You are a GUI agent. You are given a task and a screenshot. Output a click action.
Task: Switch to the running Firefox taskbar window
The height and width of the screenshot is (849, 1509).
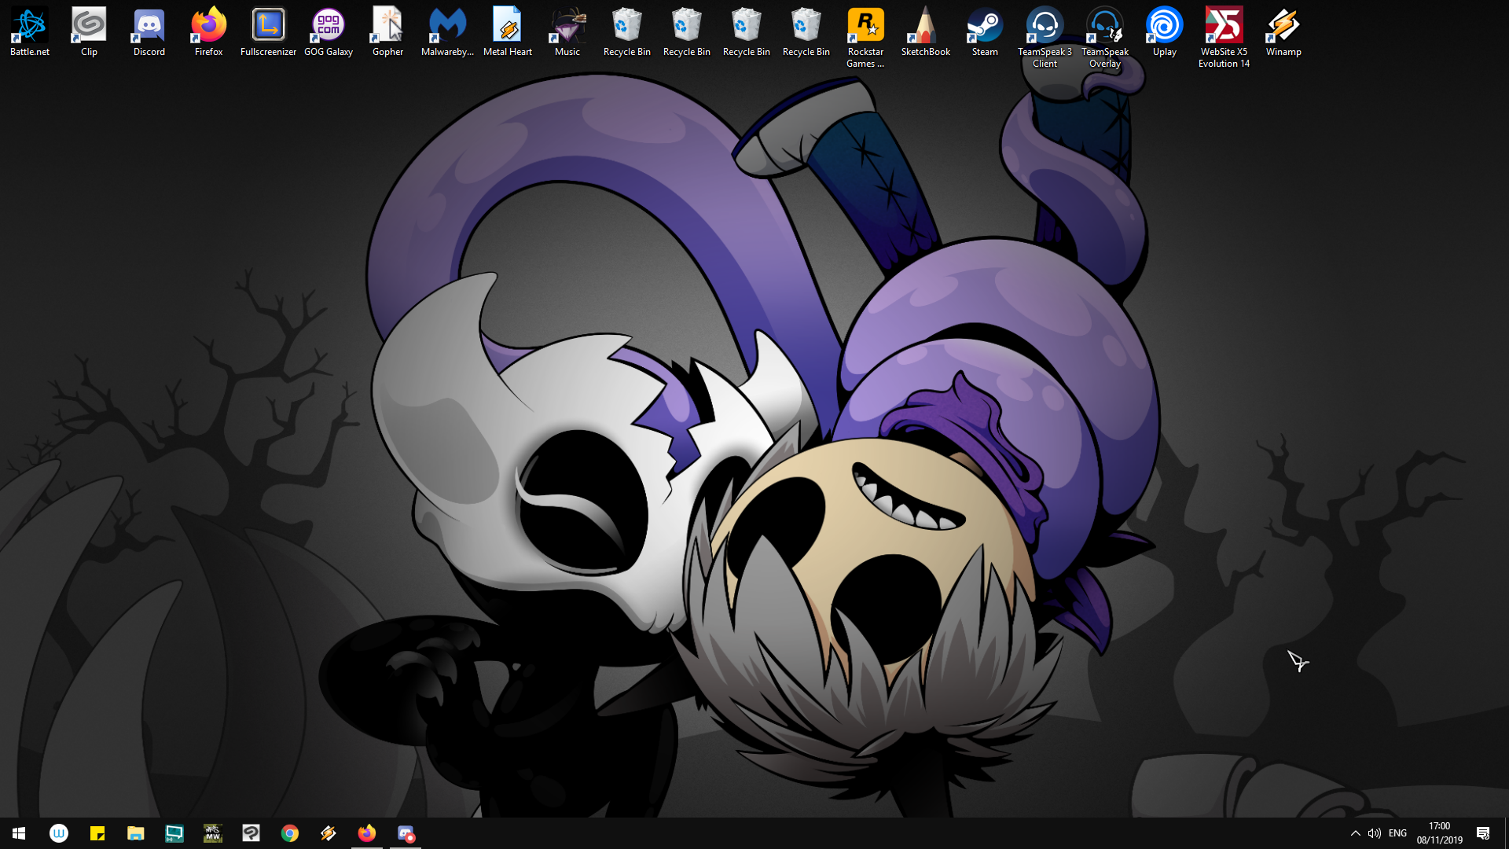coord(367,833)
